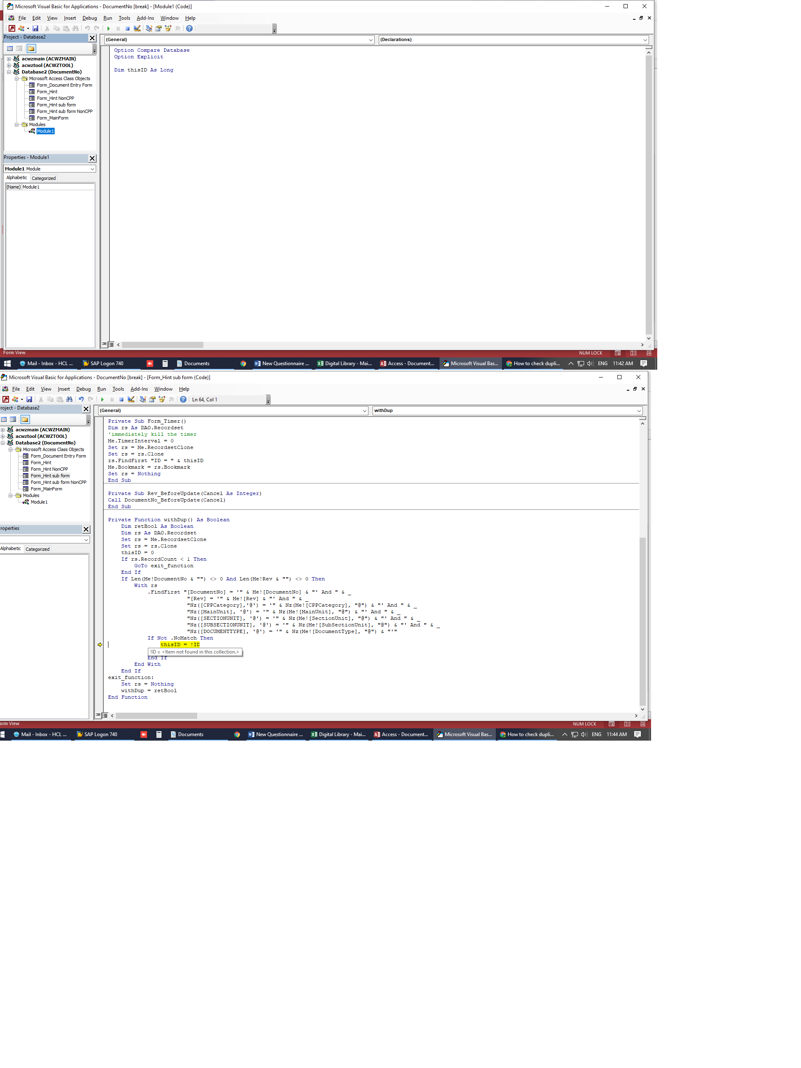
Task: Click Help question-mark icon beside Ln 64, Col 1
Action: tap(183, 399)
